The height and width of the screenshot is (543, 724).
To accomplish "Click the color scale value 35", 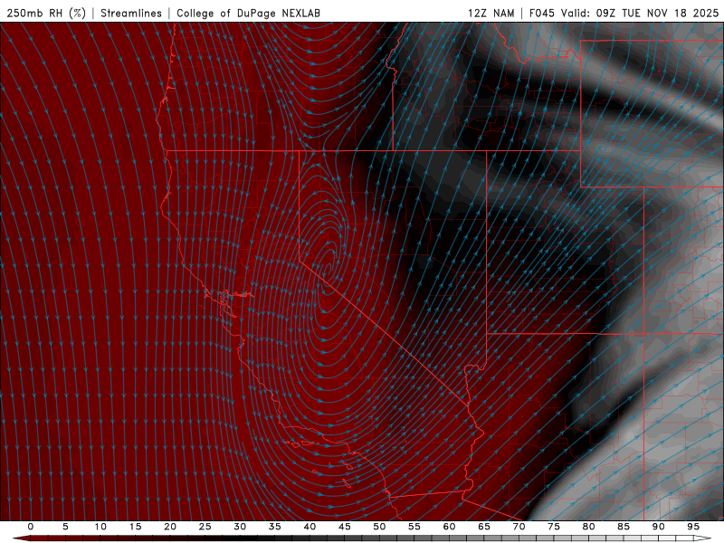I will point(275,527).
